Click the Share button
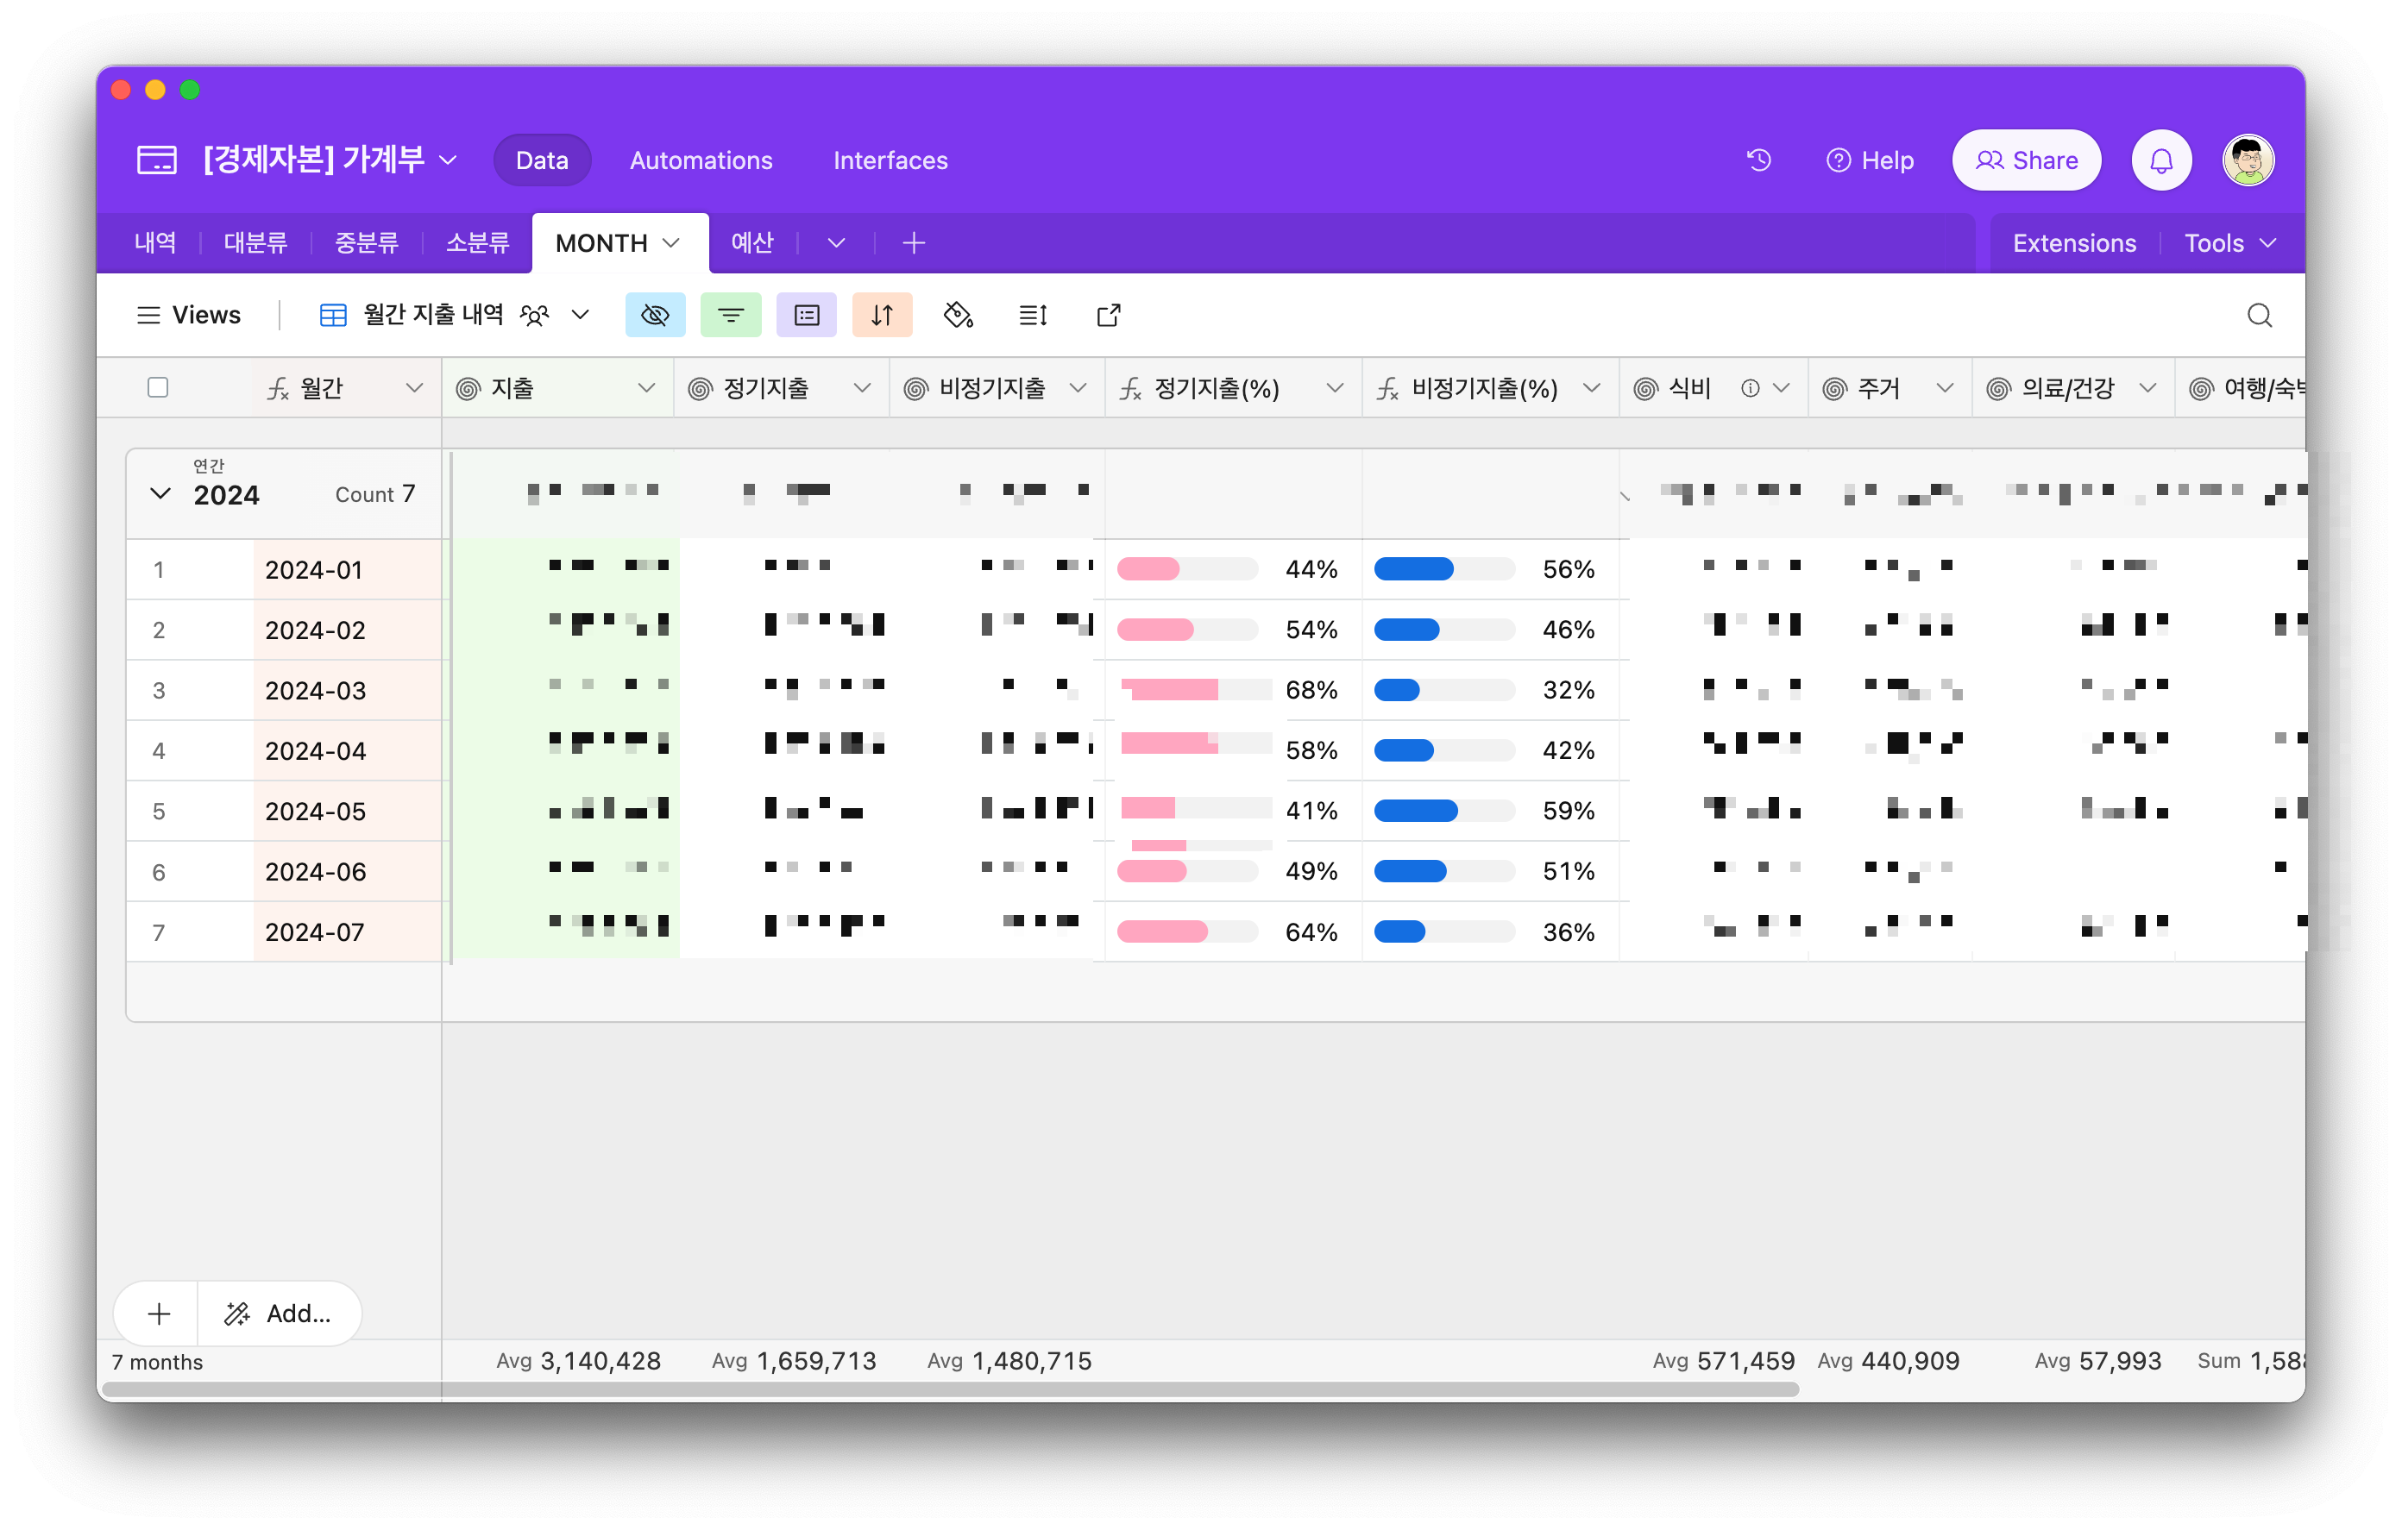Image resolution: width=2402 pixels, height=1530 pixels. 2026,160
